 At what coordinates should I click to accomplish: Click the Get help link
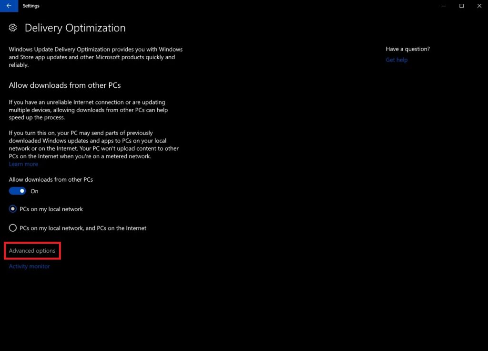coord(396,60)
